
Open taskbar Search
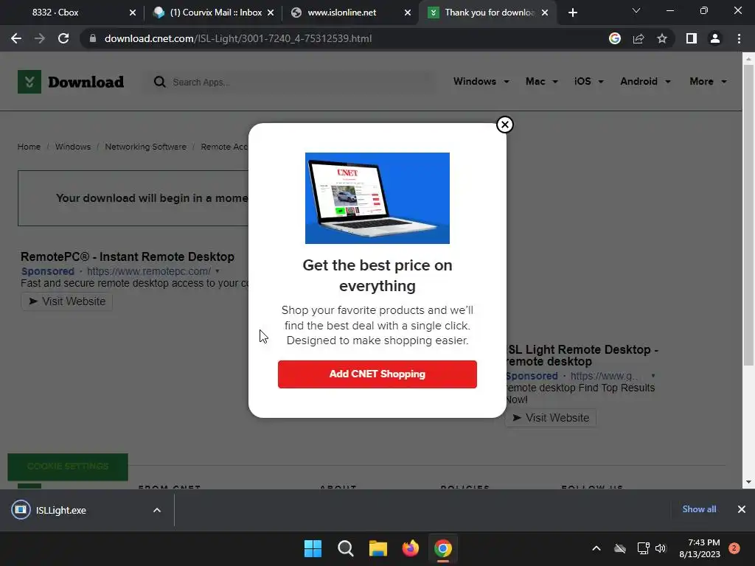[x=345, y=548]
